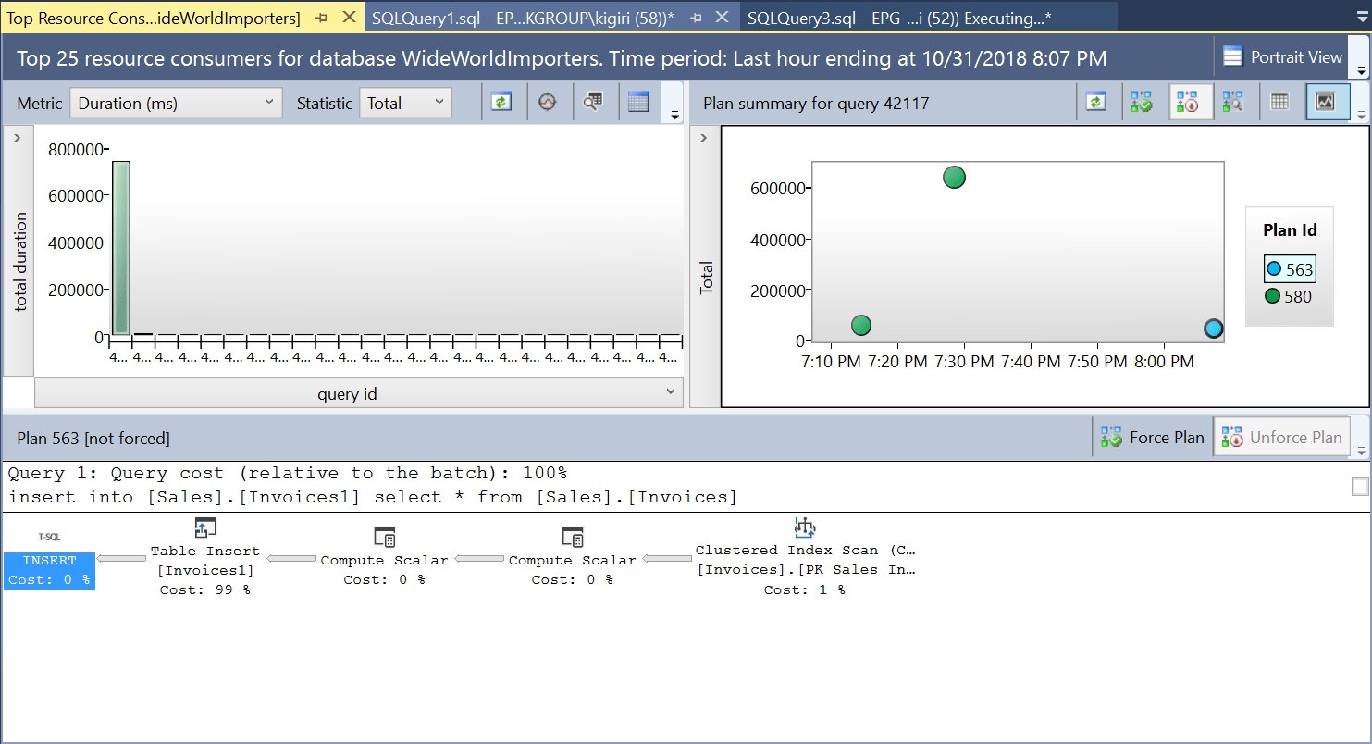1372x744 pixels.
Task: Switch to SQLQuery3.sql Executing tab
Action: point(899,18)
